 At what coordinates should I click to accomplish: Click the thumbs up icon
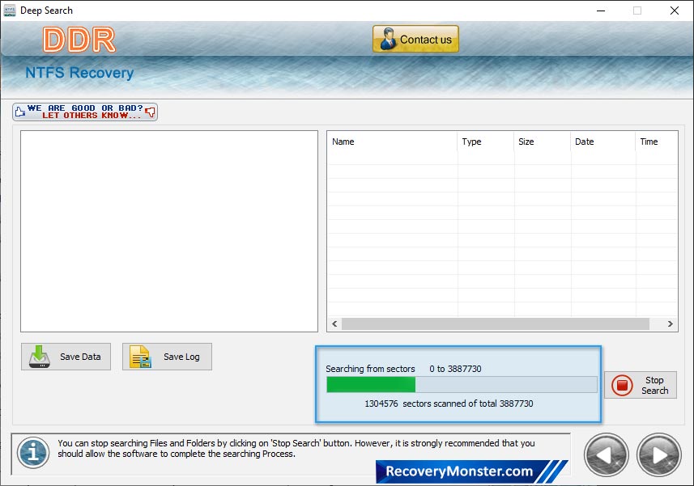pyautogui.click(x=20, y=112)
